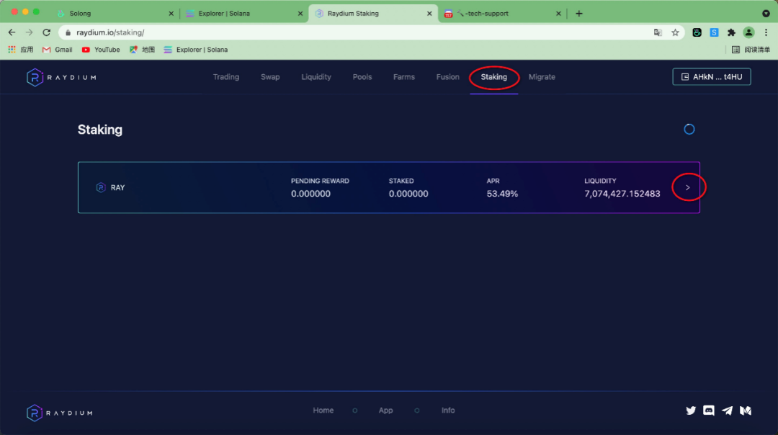Open Chrome's three-dot menu
This screenshot has height=435, width=778.
(766, 32)
